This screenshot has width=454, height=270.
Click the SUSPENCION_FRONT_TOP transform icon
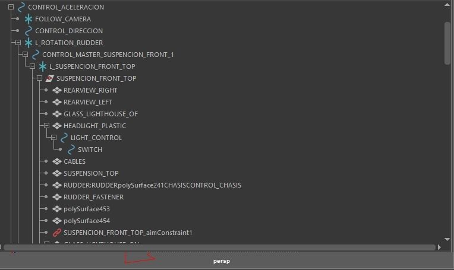pyautogui.click(x=49, y=78)
